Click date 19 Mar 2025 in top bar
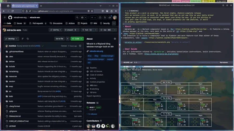Image resolution: width=234 pixels, height=131 pixels. [221, 1]
